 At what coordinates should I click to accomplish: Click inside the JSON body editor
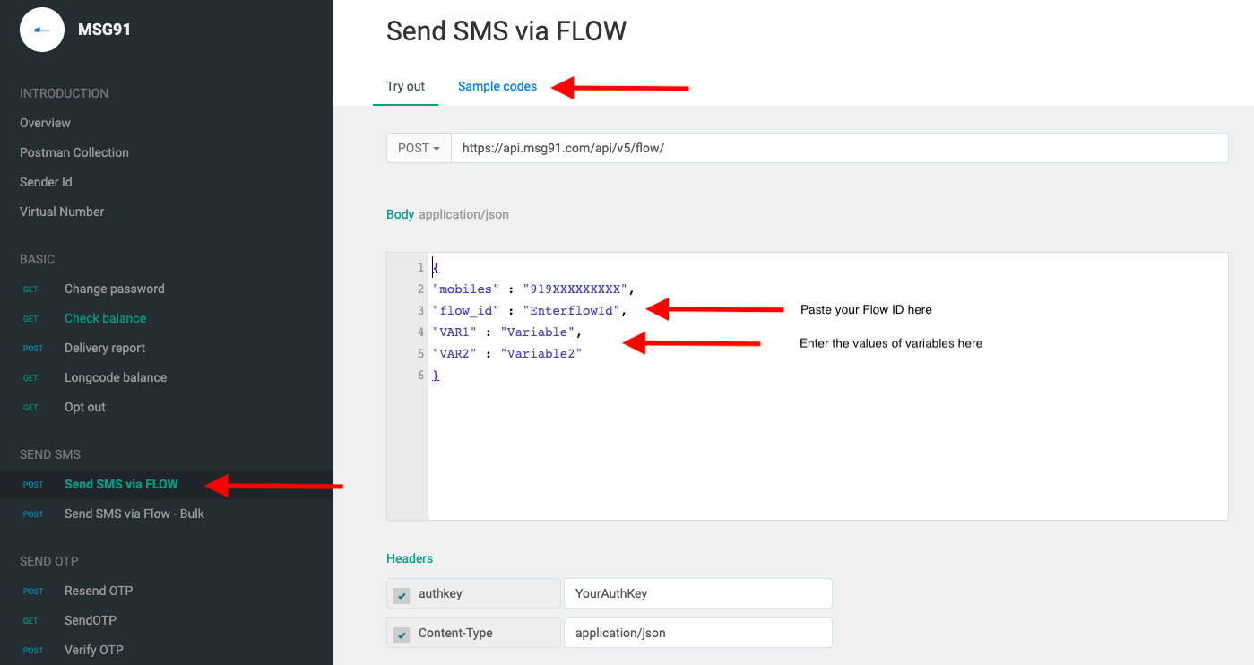(827, 385)
